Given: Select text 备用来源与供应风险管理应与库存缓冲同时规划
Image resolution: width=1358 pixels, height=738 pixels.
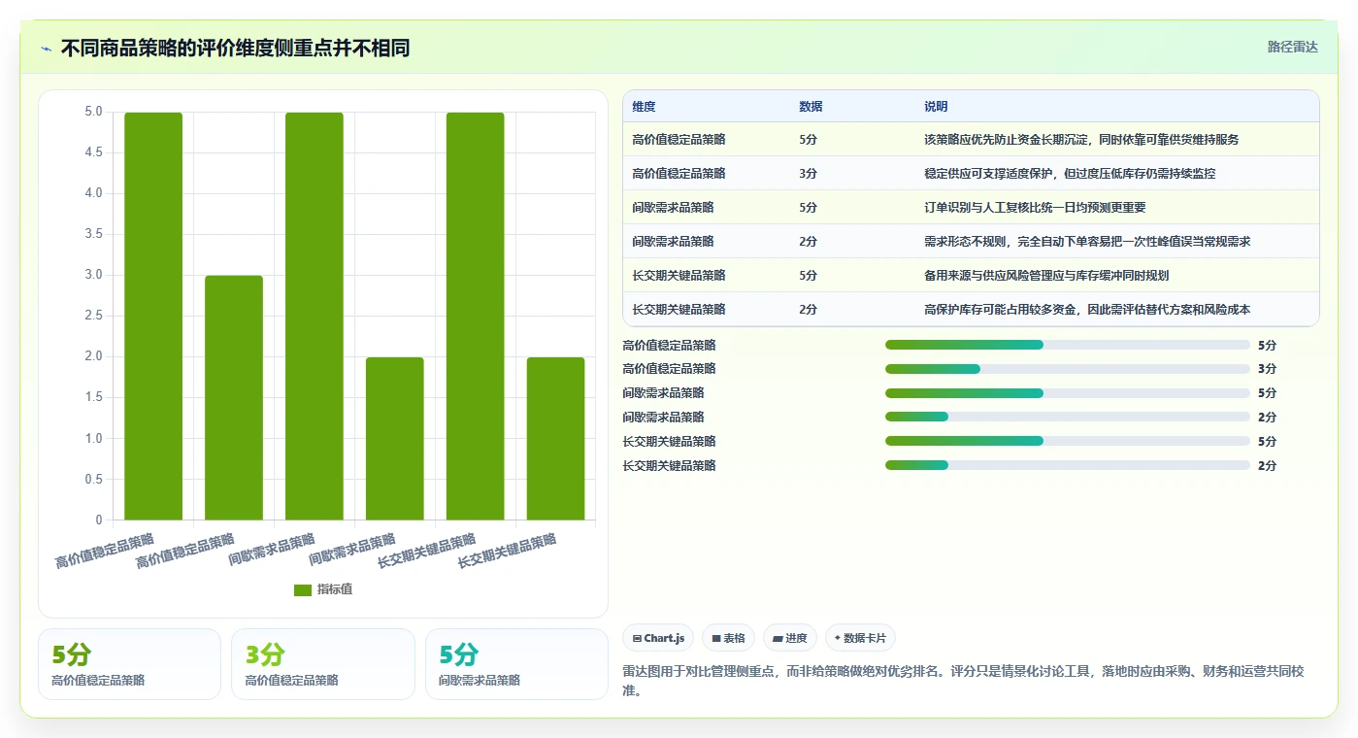Looking at the screenshot, I should [1046, 276].
